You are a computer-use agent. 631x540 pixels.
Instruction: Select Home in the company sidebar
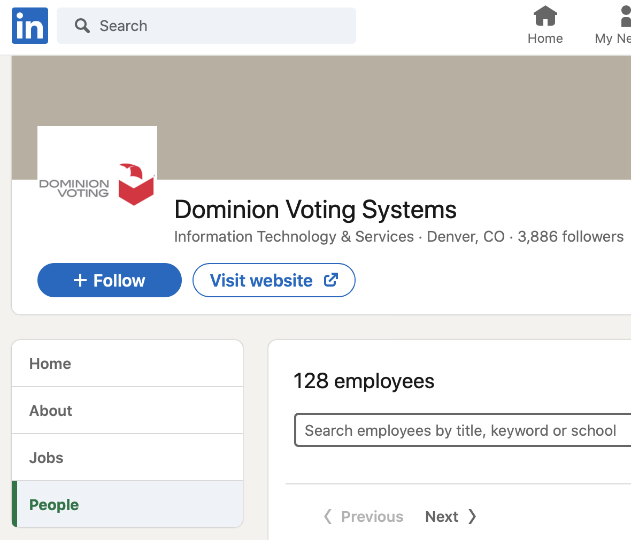point(127,364)
